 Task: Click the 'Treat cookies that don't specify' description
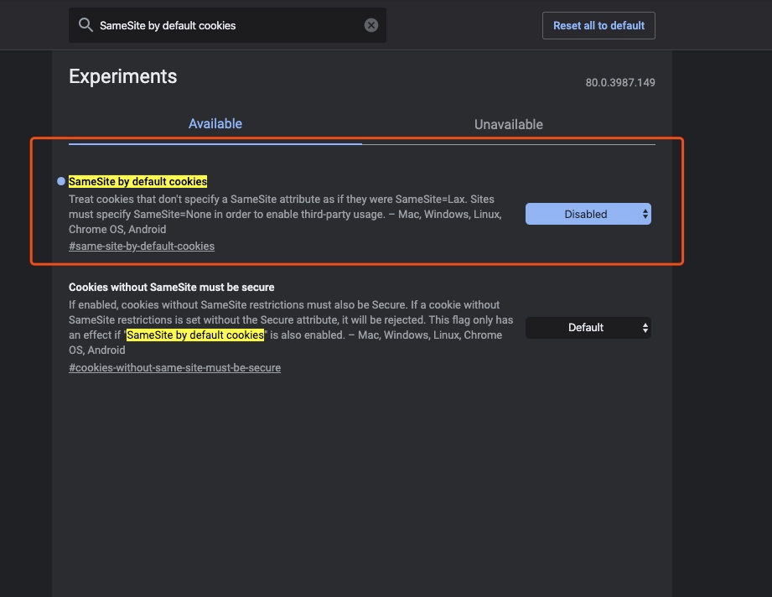coord(286,215)
